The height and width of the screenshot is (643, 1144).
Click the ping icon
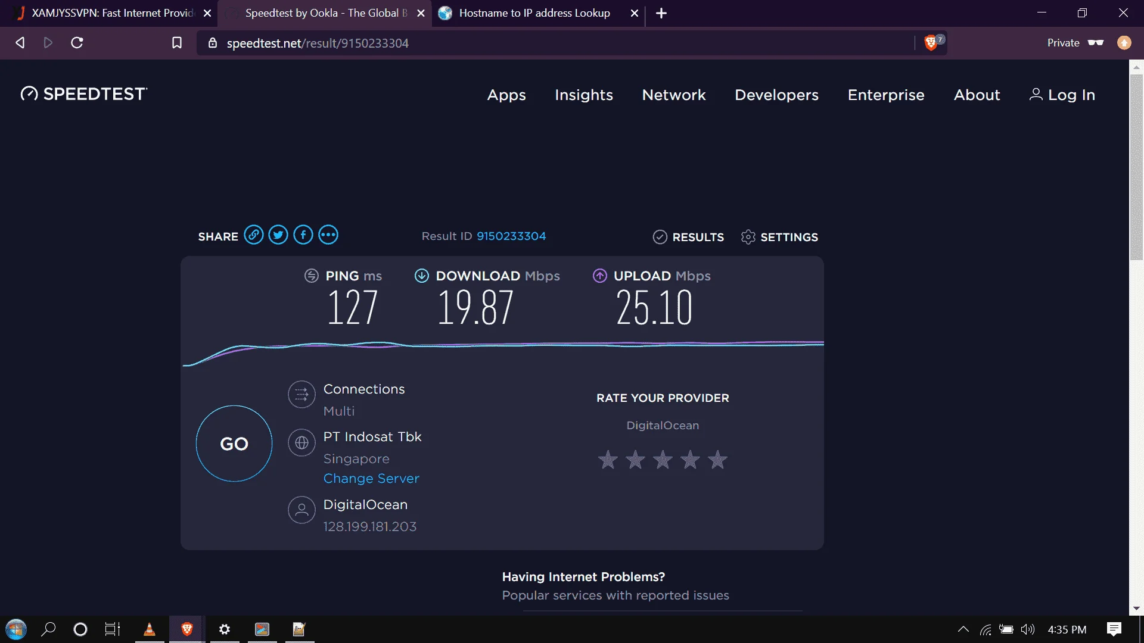pos(312,276)
